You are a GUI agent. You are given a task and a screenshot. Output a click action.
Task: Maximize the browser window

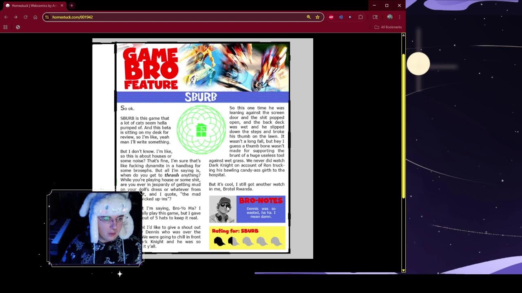(387, 6)
